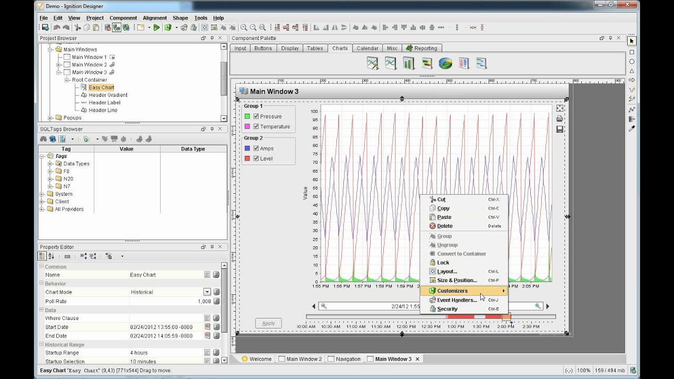Click the Property Editor scrollbar down arrow
Screen dimensions: 674x379
click(x=224, y=360)
